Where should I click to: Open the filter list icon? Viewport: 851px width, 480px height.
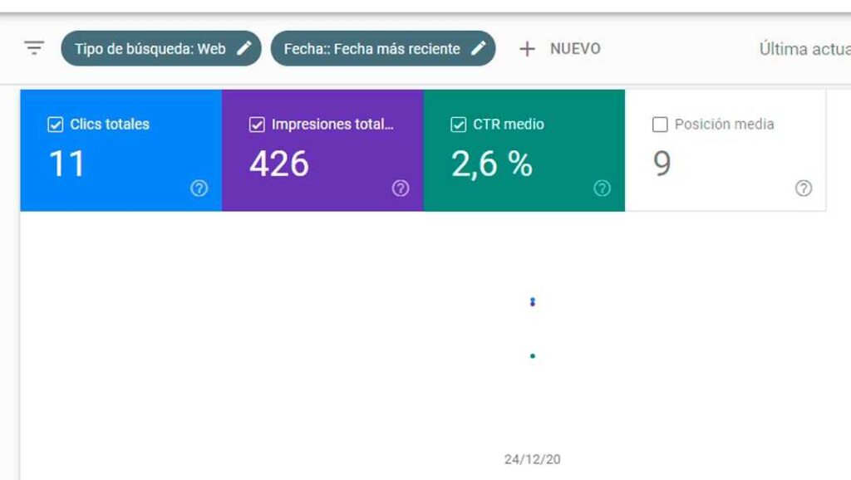pyautogui.click(x=34, y=48)
